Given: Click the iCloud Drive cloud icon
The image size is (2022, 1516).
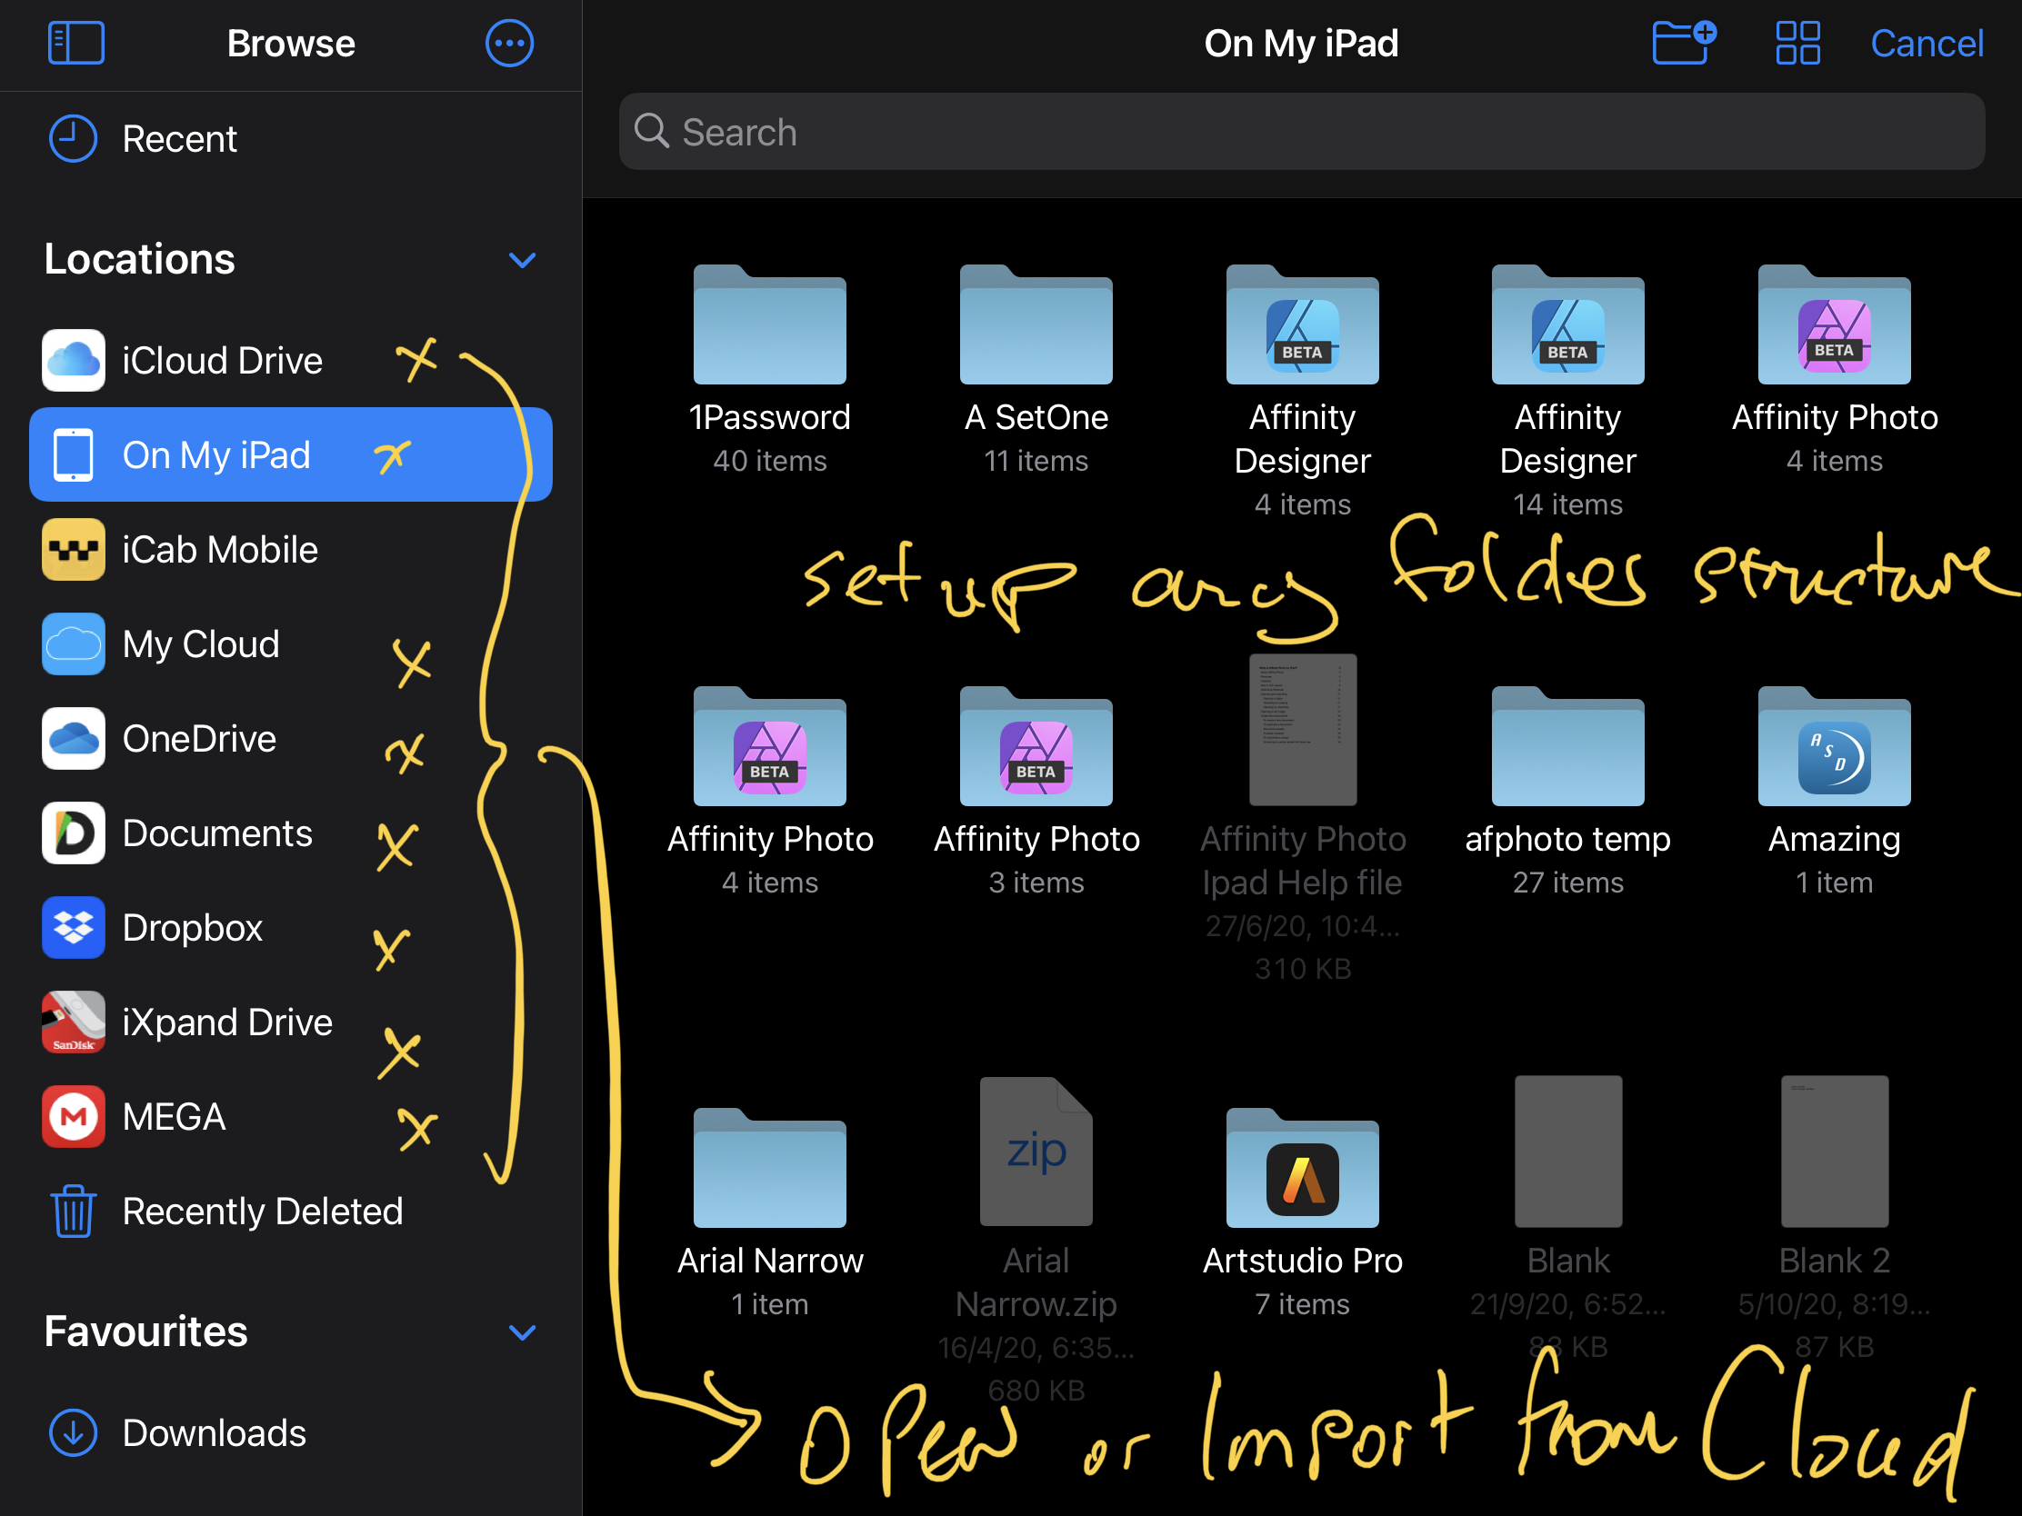Looking at the screenshot, I should 73,360.
